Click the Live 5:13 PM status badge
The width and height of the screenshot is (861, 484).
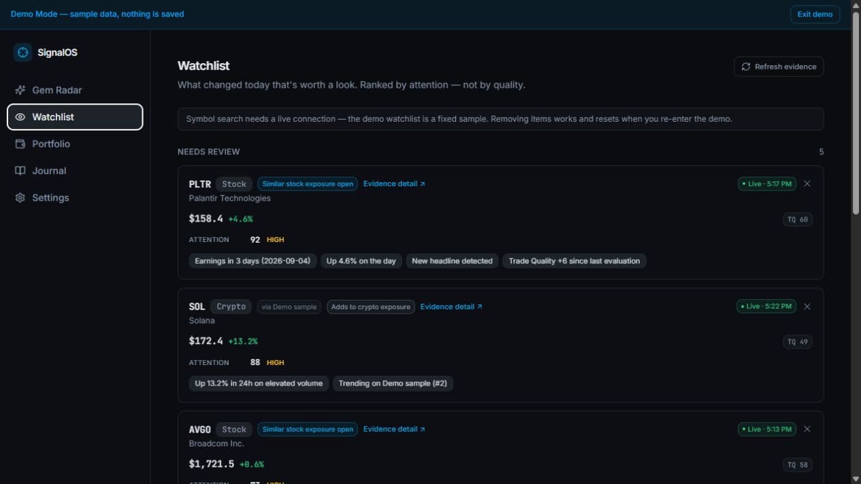tap(767, 429)
